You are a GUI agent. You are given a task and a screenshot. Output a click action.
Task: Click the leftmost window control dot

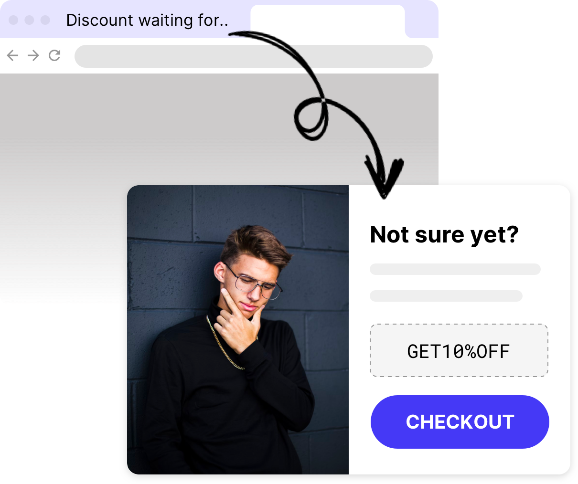(x=13, y=20)
